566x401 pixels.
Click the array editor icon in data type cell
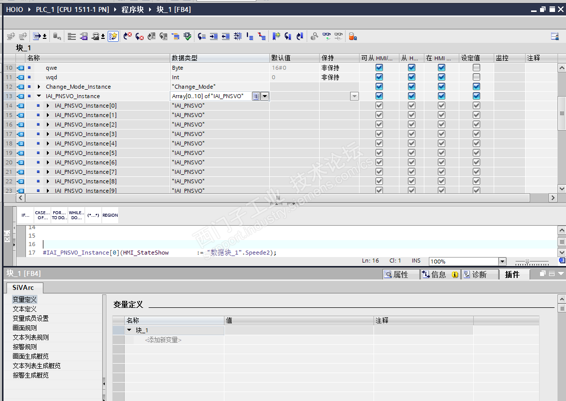point(255,96)
